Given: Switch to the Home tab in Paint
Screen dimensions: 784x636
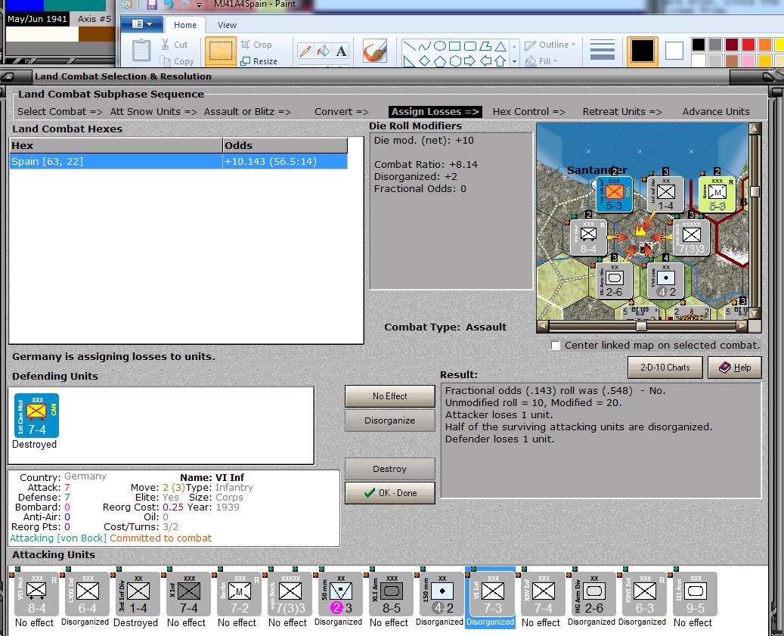Looking at the screenshot, I should (185, 25).
